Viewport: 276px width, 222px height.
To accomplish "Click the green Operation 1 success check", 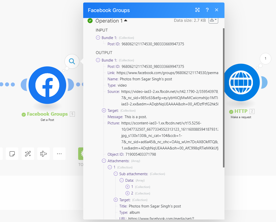I will pyautogui.click(x=90, y=21).
